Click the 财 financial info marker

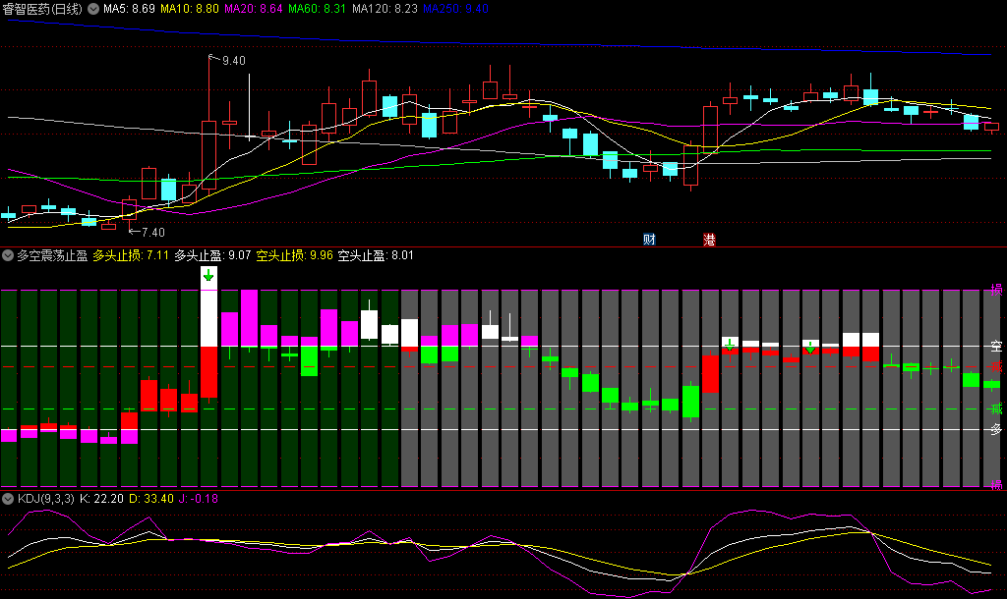click(x=649, y=240)
